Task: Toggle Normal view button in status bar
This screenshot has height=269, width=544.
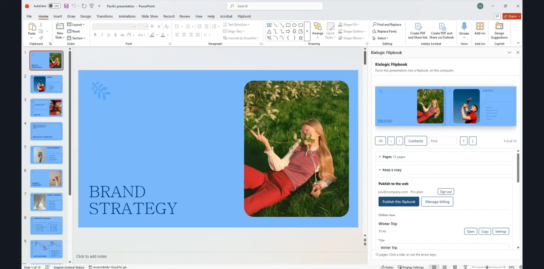Action: pyautogui.click(x=434, y=267)
